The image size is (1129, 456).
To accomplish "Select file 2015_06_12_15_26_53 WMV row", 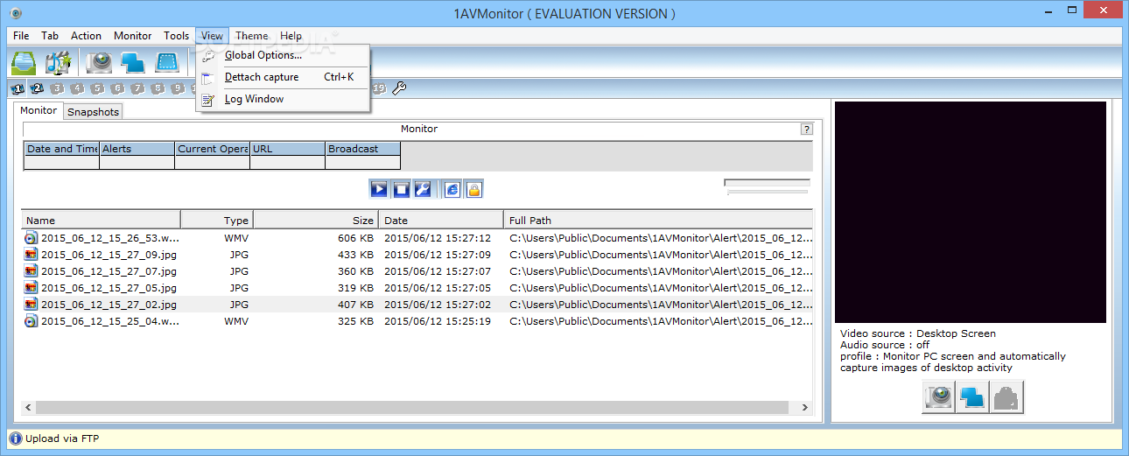I will [x=417, y=238].
